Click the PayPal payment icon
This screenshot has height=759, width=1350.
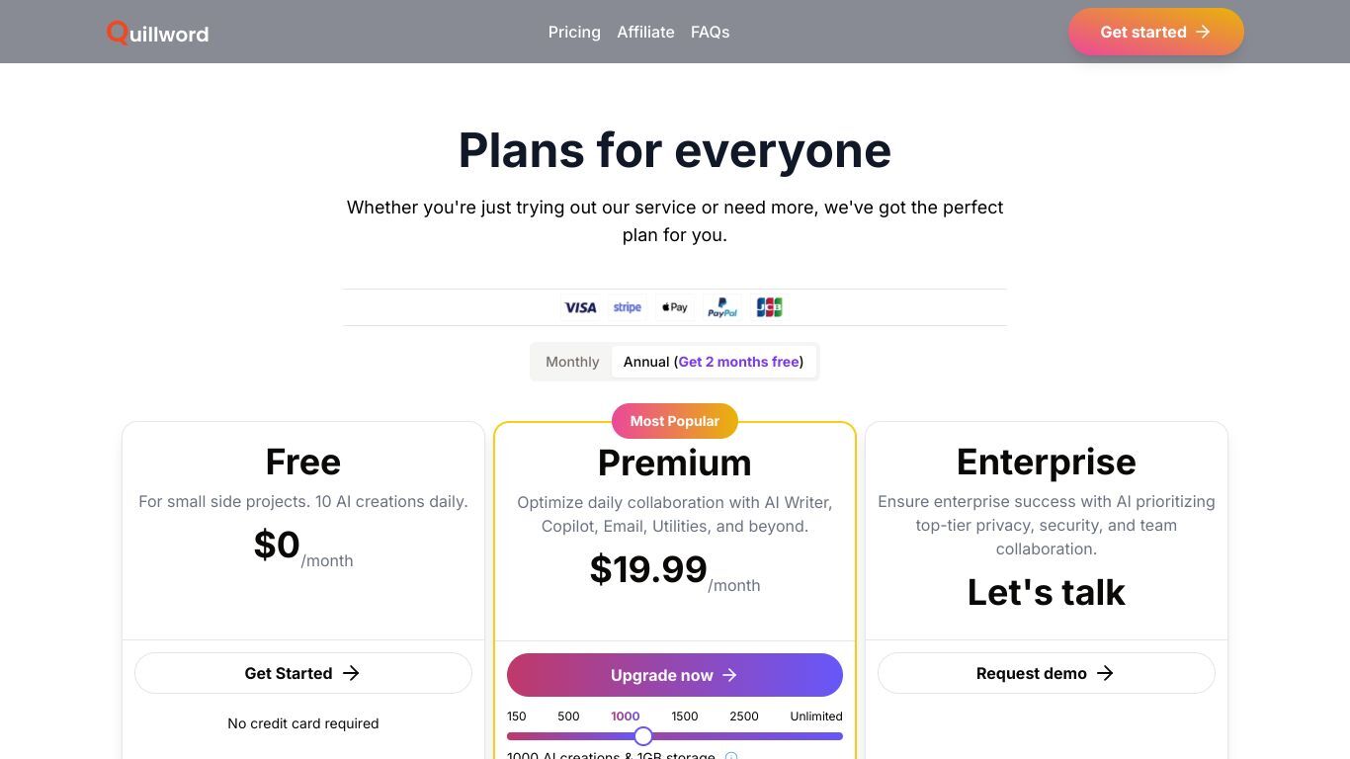722,307
